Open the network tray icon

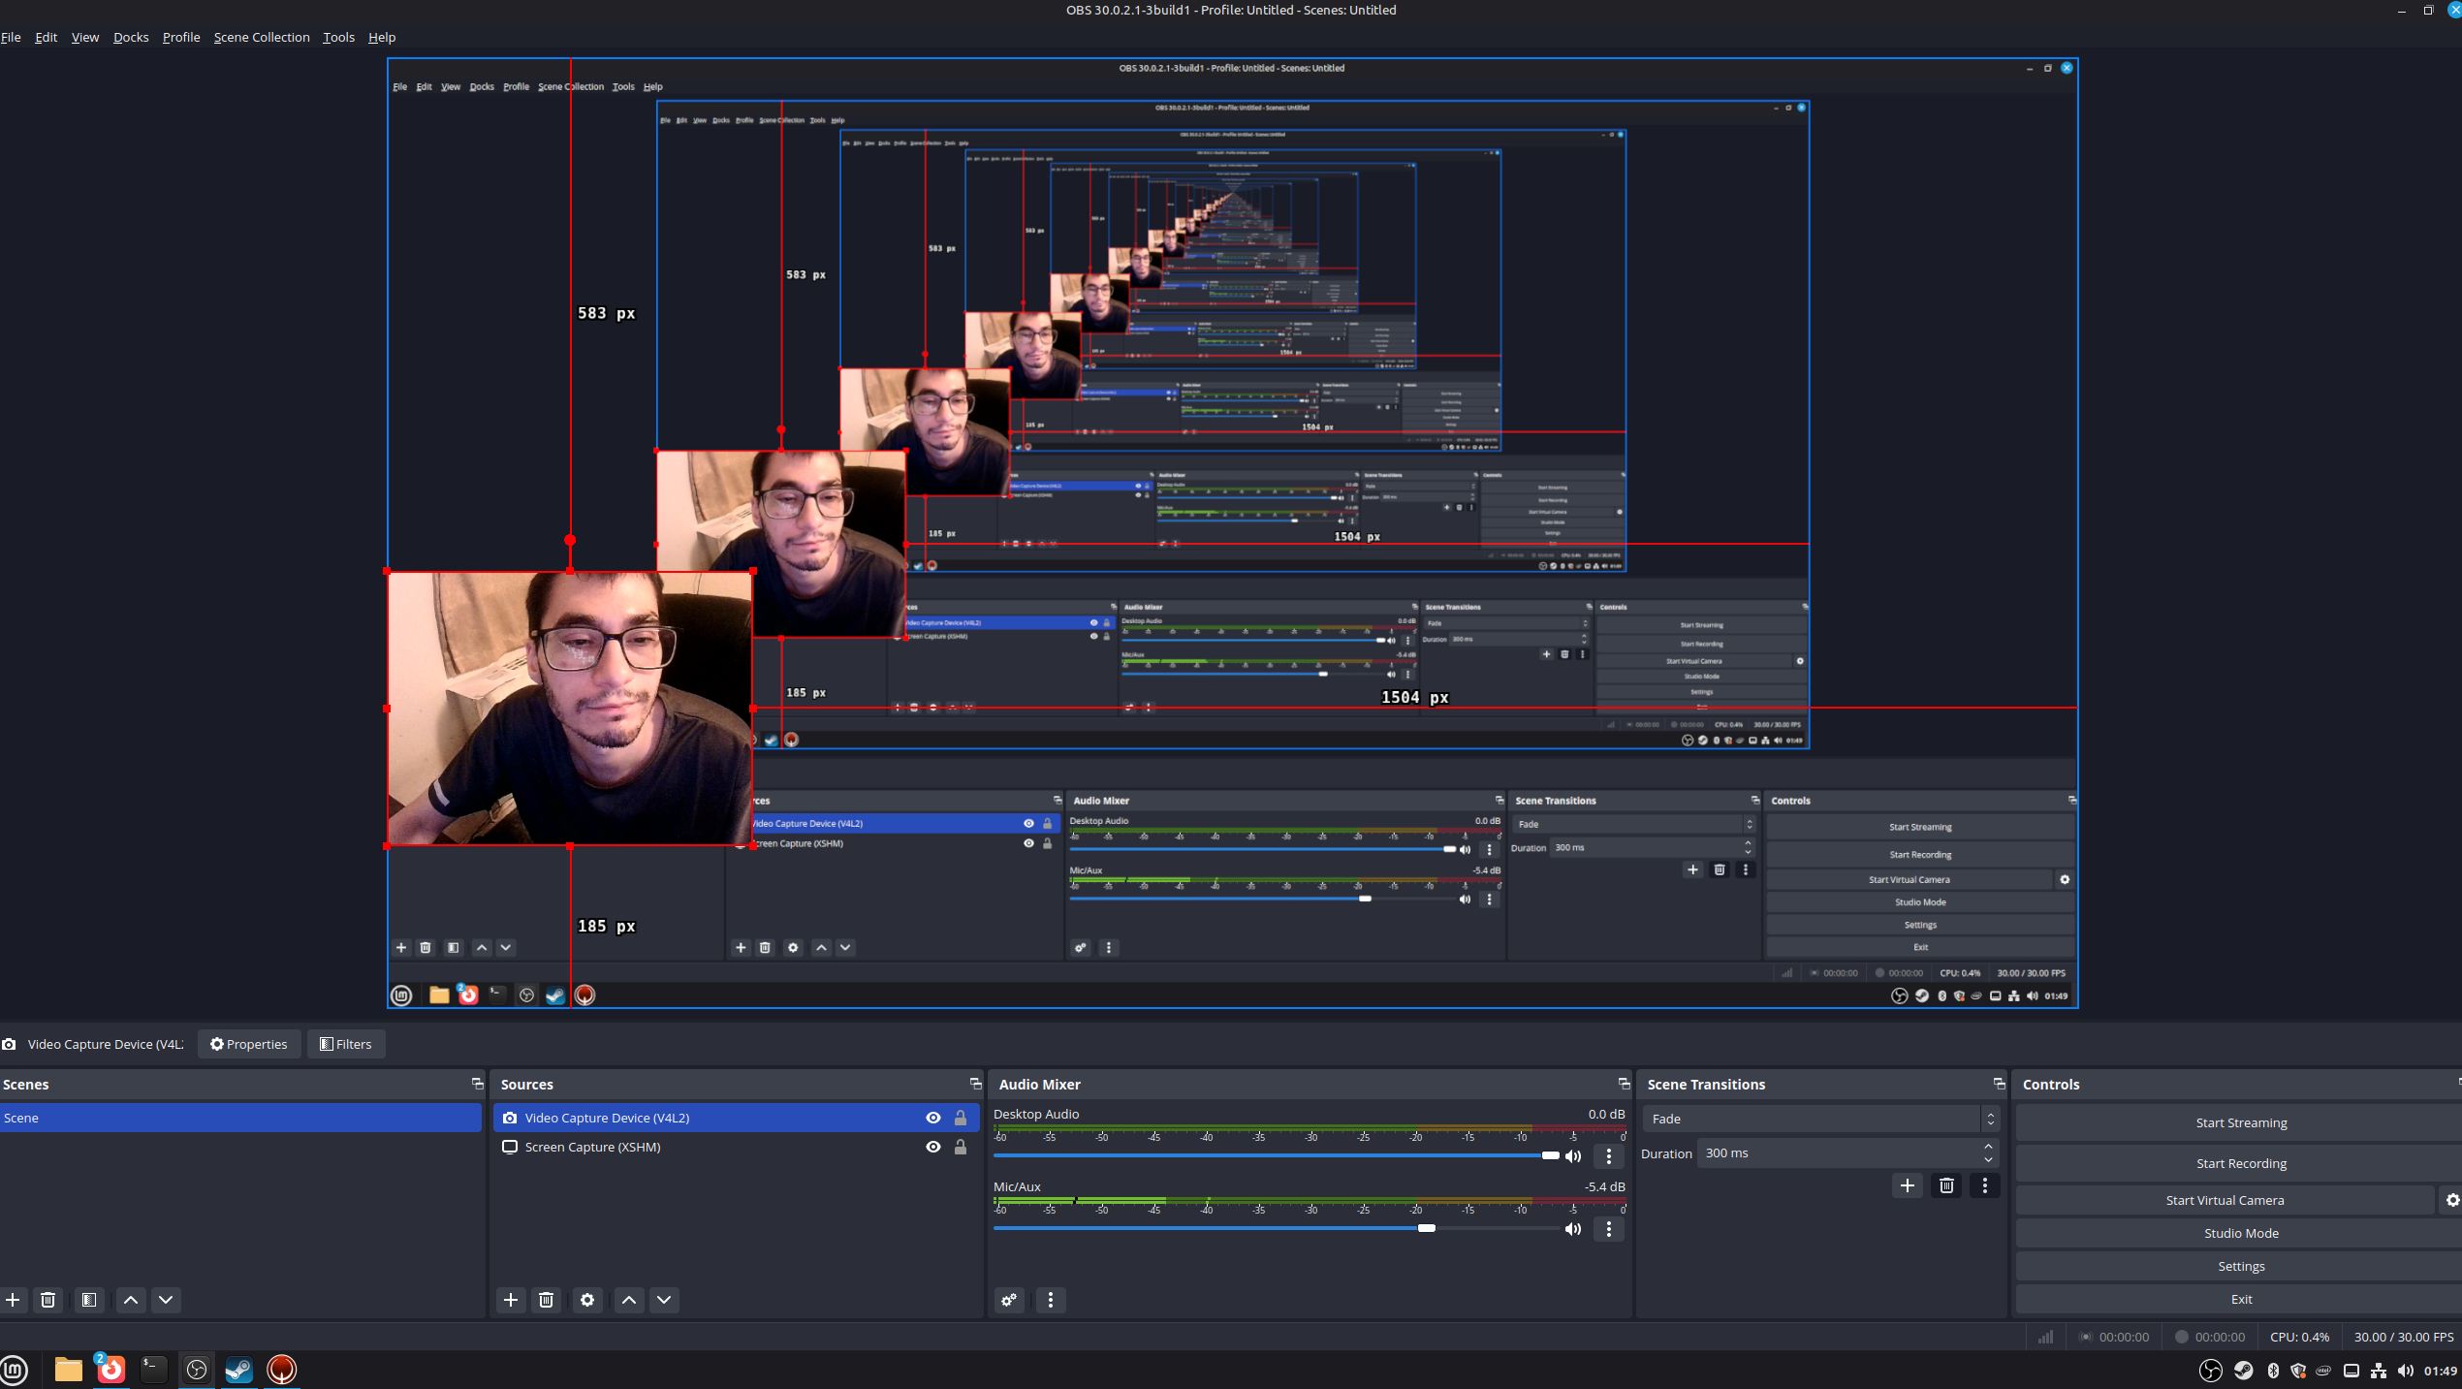pos(2379,1371)
